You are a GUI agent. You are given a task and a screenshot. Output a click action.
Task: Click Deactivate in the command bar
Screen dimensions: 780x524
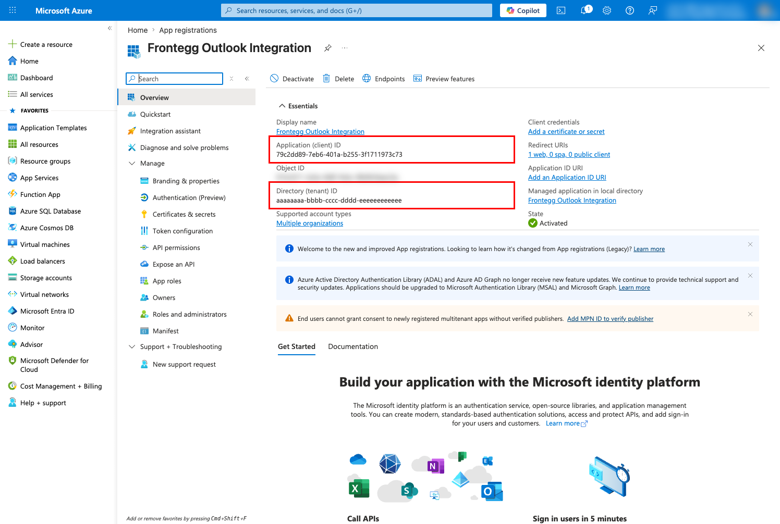tap(292, 79)
